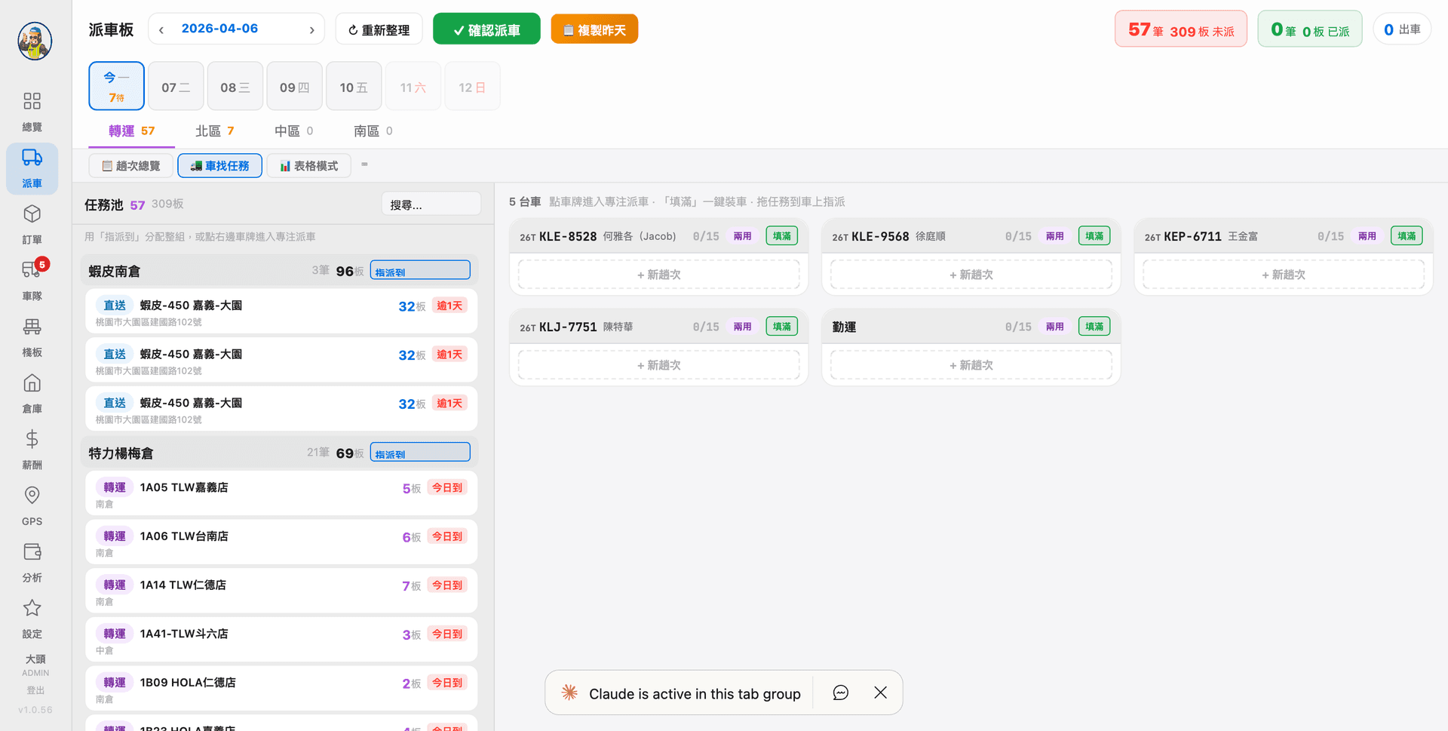Open the 車隊 fleet icon with badge
Image resolution: width=1448 pixels, height=731 pixels.
tap(32, 270)
